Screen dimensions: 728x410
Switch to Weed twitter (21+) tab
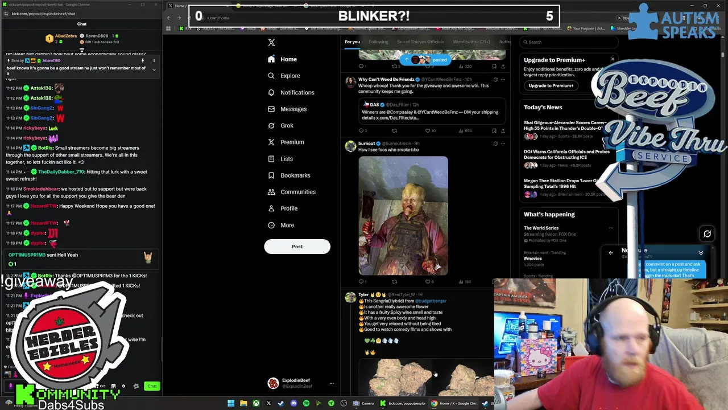471,42
